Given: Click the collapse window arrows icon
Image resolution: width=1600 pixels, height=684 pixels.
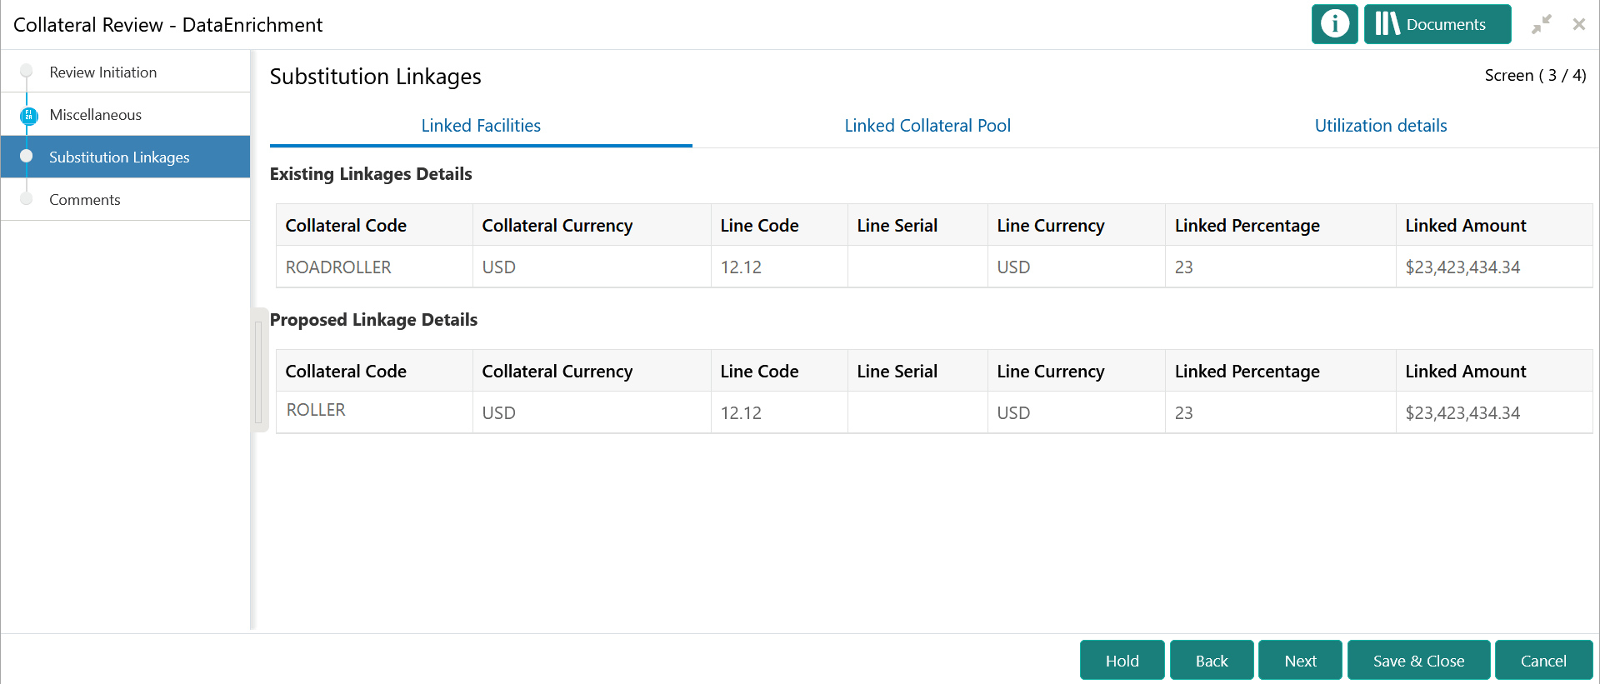Looking at the screenshot, I should pyautogui.click(x=1541, y=24).
